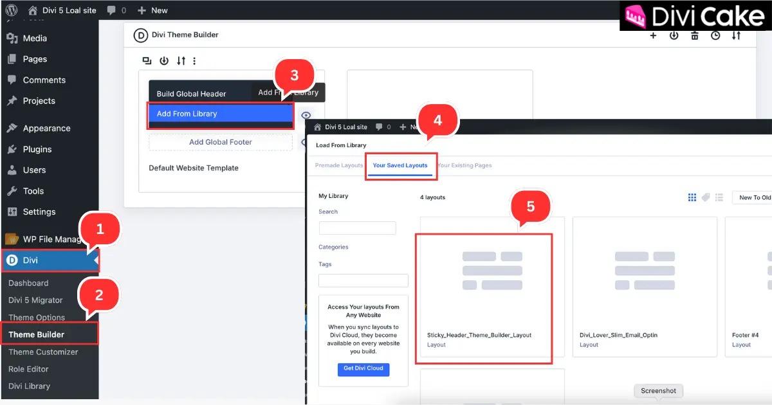Screen dimensions: 772x405
Task: Choose Add From Library option
Action: (x=221, y=114)
